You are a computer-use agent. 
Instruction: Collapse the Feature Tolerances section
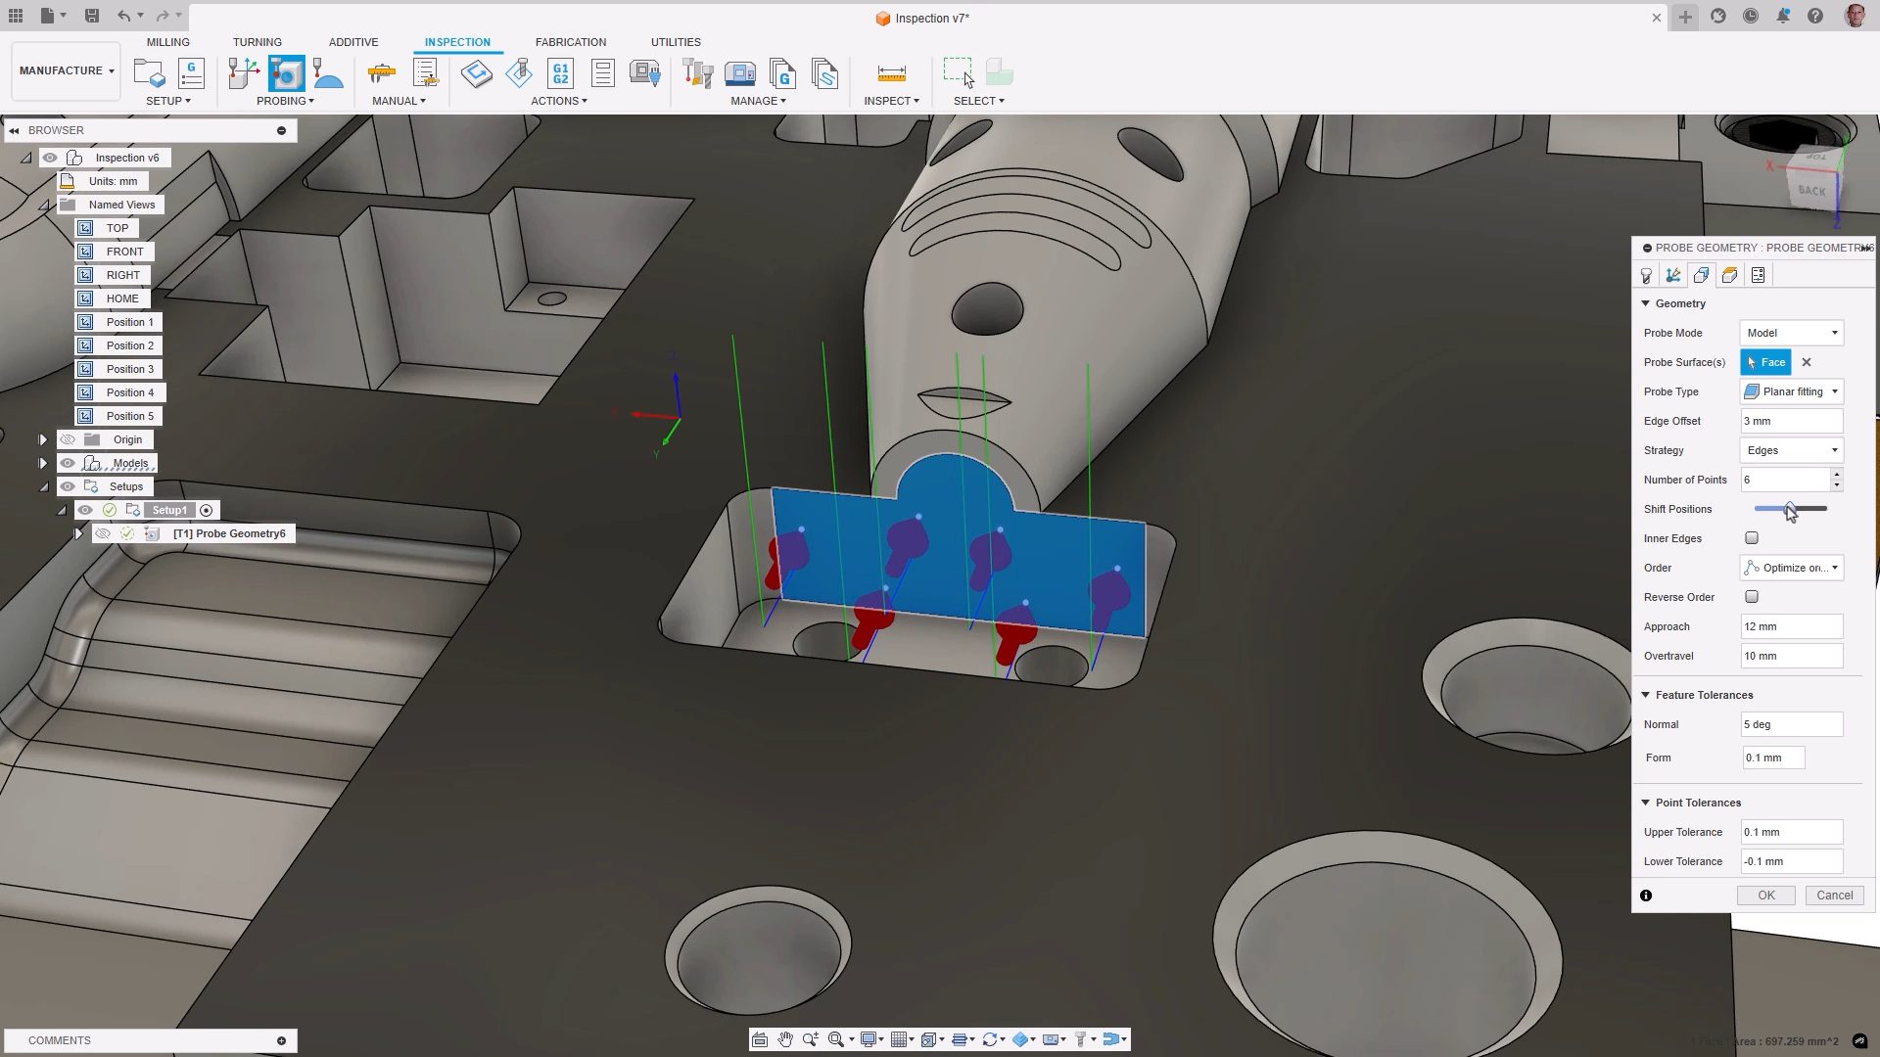pos(1646,695)
